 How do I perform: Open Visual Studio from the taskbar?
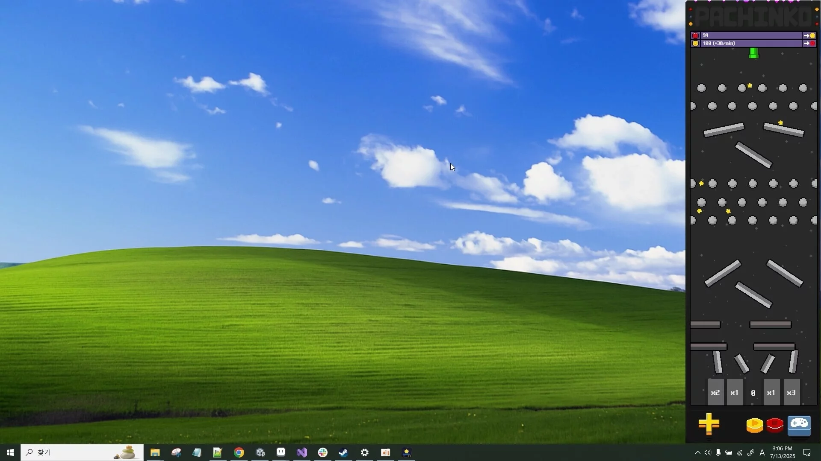tap(302, 452)
